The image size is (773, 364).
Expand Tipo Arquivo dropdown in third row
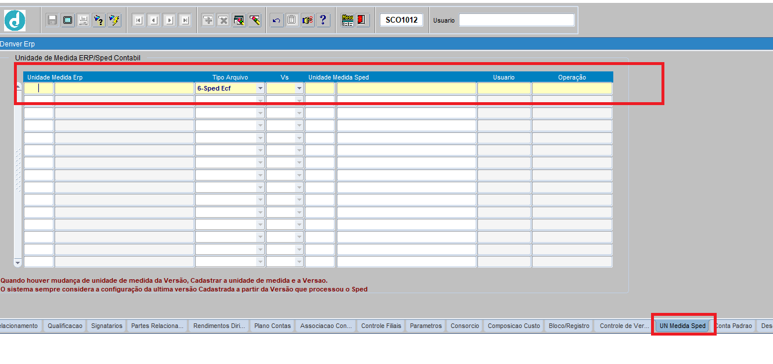click(x=260, y=113)
